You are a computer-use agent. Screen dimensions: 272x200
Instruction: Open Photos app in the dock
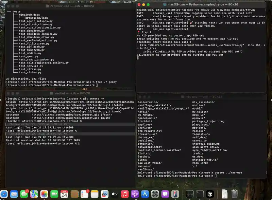click(44, 194)
